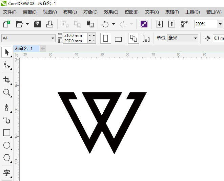The width and height of the screenshot is (224, 181).
Task: Select the Ellipse tool
Action: click(x=7, y=145)
